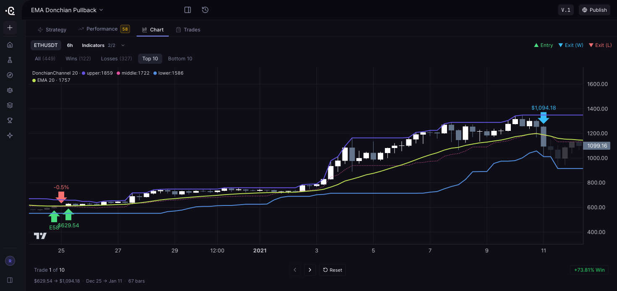Open the compass explore sidebar icon
The width and height of the screenshot is (617, 291).
tap(10, 75)
